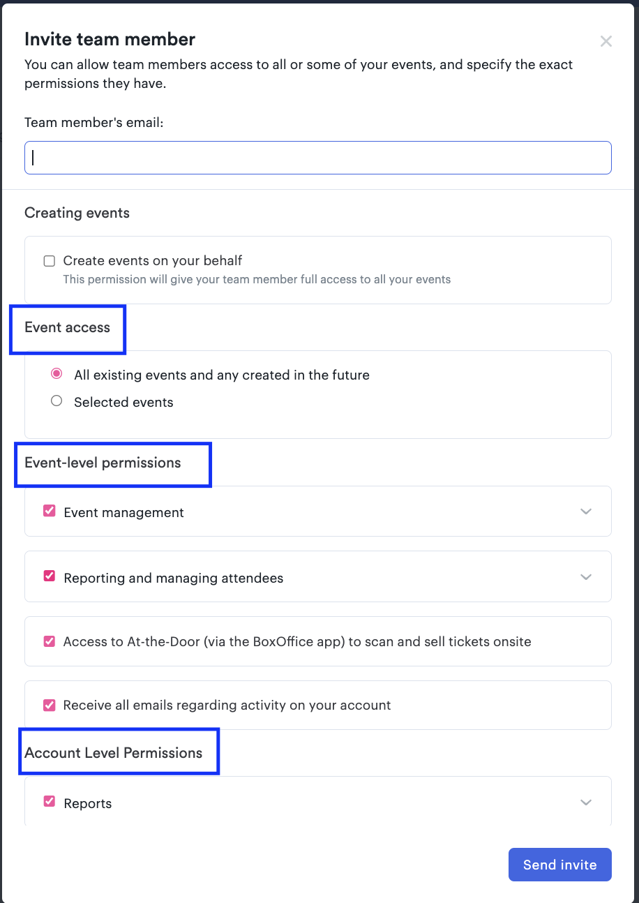Click the Account Level Permissions heading

(x=114, y=753)
